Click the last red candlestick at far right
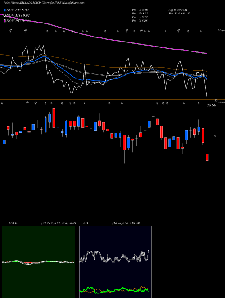 207,158
